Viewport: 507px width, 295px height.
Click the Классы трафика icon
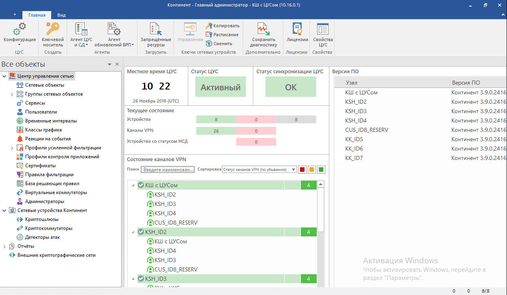click(20, 130)
